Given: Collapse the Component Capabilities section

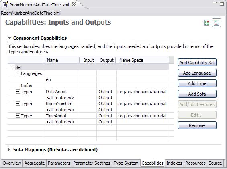Looking at the screenshot, I should (x=9, y=38).
